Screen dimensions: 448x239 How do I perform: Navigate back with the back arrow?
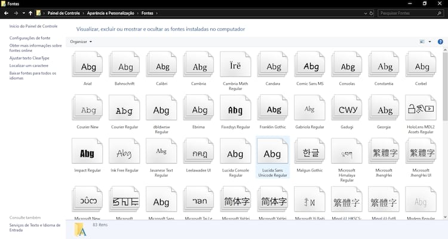point(6,13)
